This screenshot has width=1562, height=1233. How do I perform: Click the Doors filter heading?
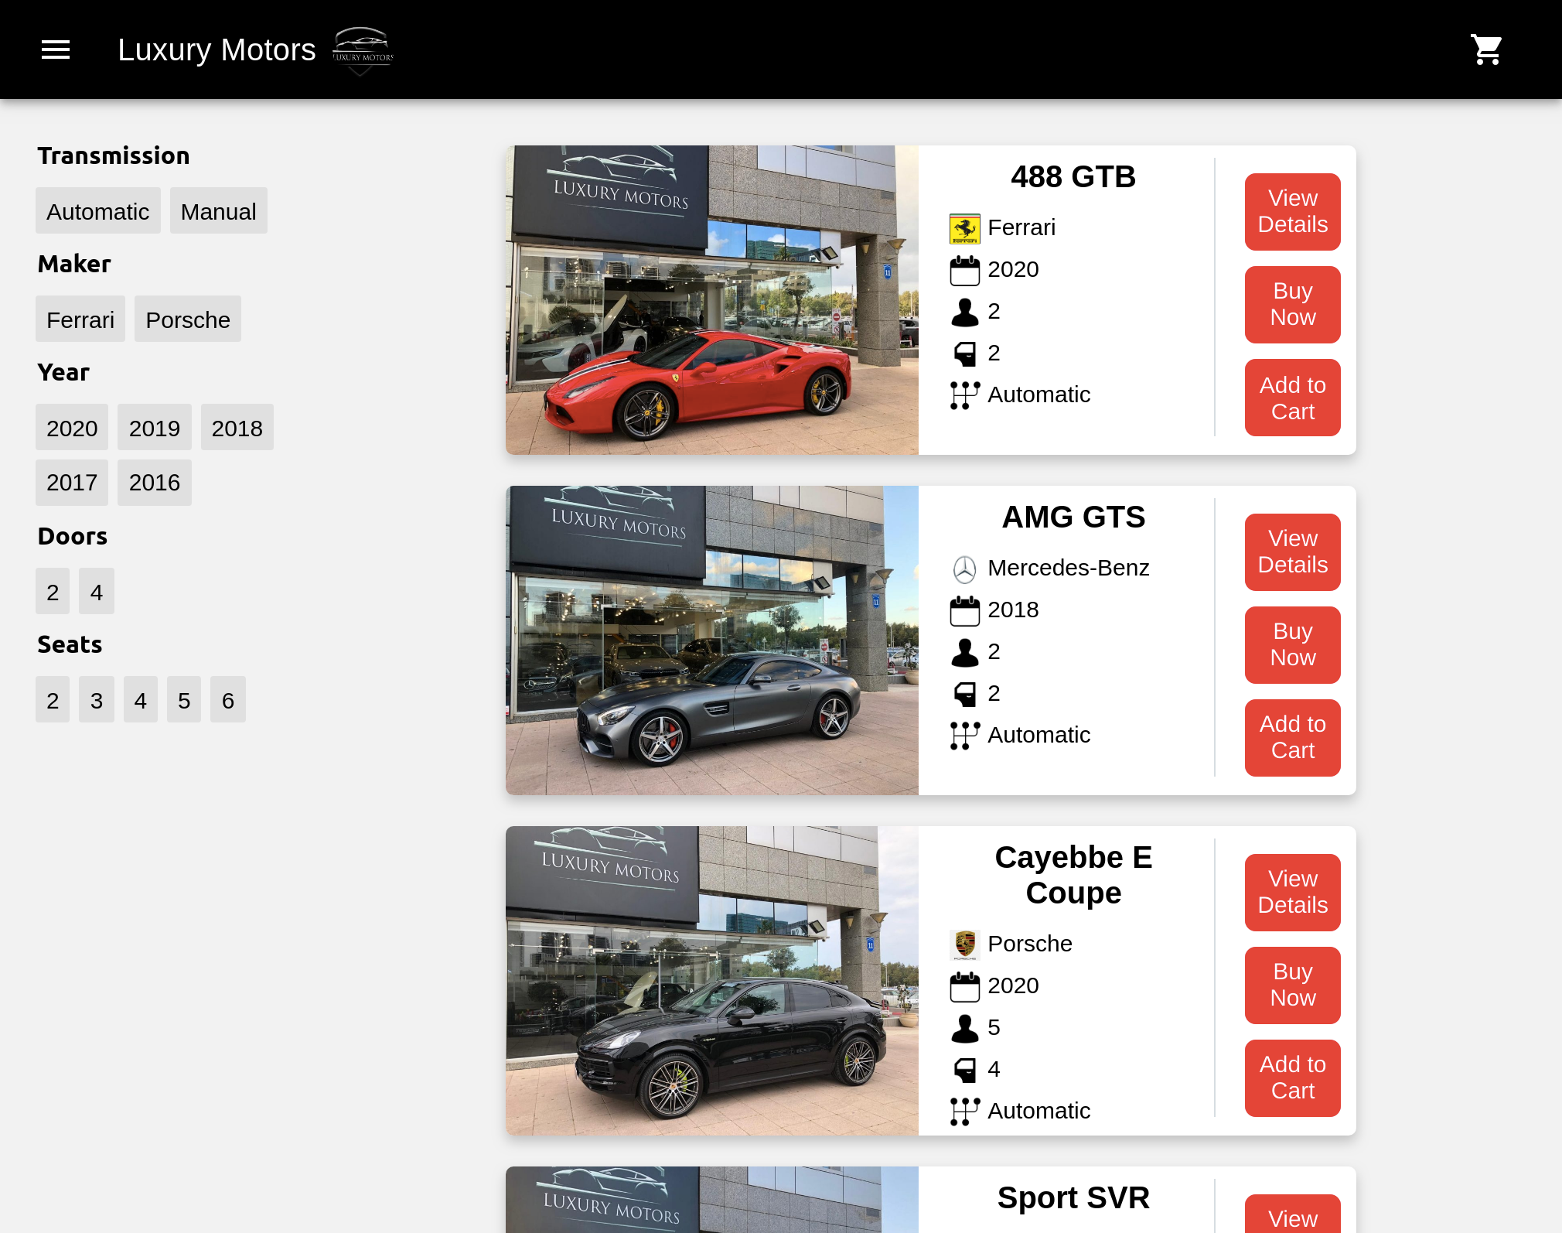tap(73, 537)
